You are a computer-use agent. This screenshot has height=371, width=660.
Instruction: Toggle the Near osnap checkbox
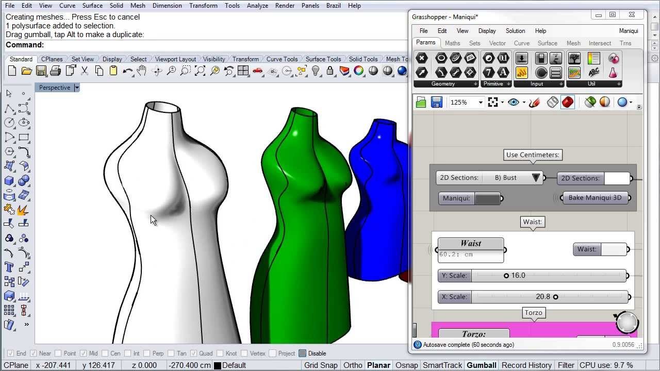click(x=34, y=353)
